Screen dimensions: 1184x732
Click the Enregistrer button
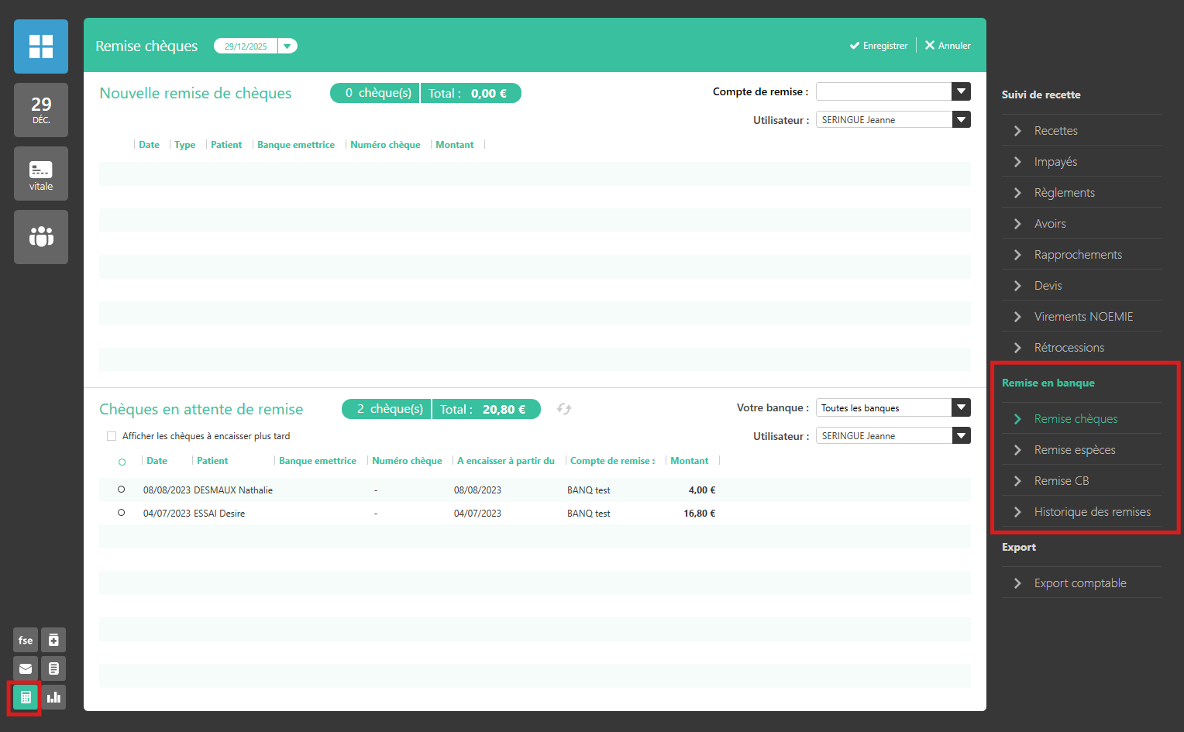[x=878, y=46]
